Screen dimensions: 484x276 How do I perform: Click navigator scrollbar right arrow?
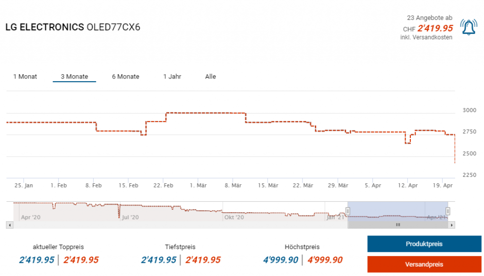point(451,225)
